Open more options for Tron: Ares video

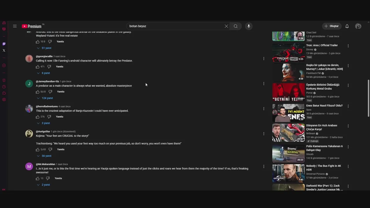[348, 46]
